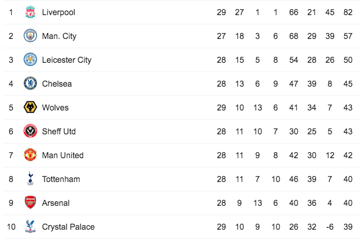Click Man. City's 68 goals scored

coord(293,36)
